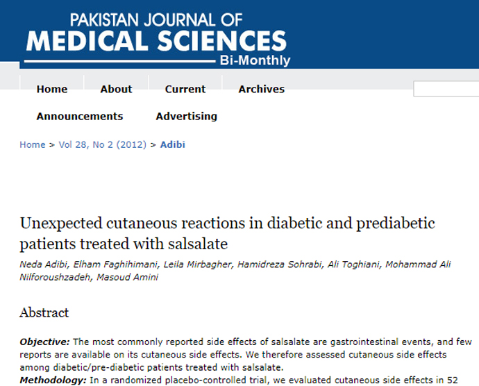Screen dimensions: 479x386
Task: Open the Archives menu item
Action: pos(261,89)
